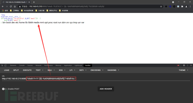
Task: Open the LFI dropdown menu
Action: pyautogui.click(x=72, y=70)
